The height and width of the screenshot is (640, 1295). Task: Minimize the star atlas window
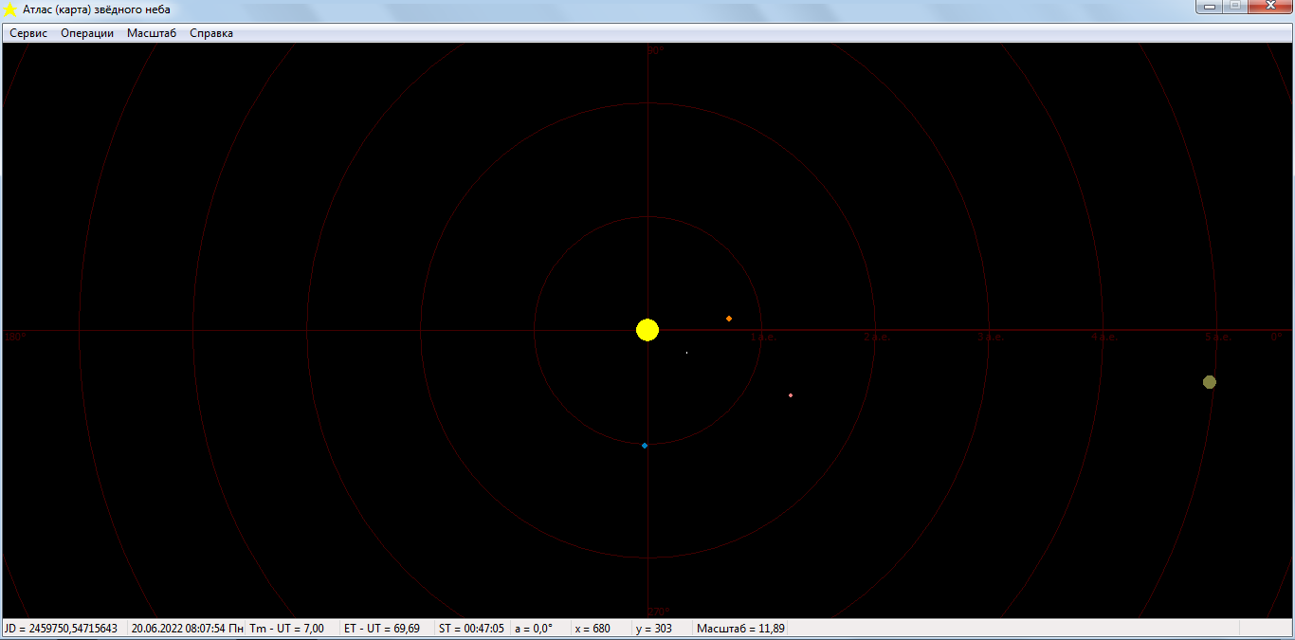[1209, 7]
